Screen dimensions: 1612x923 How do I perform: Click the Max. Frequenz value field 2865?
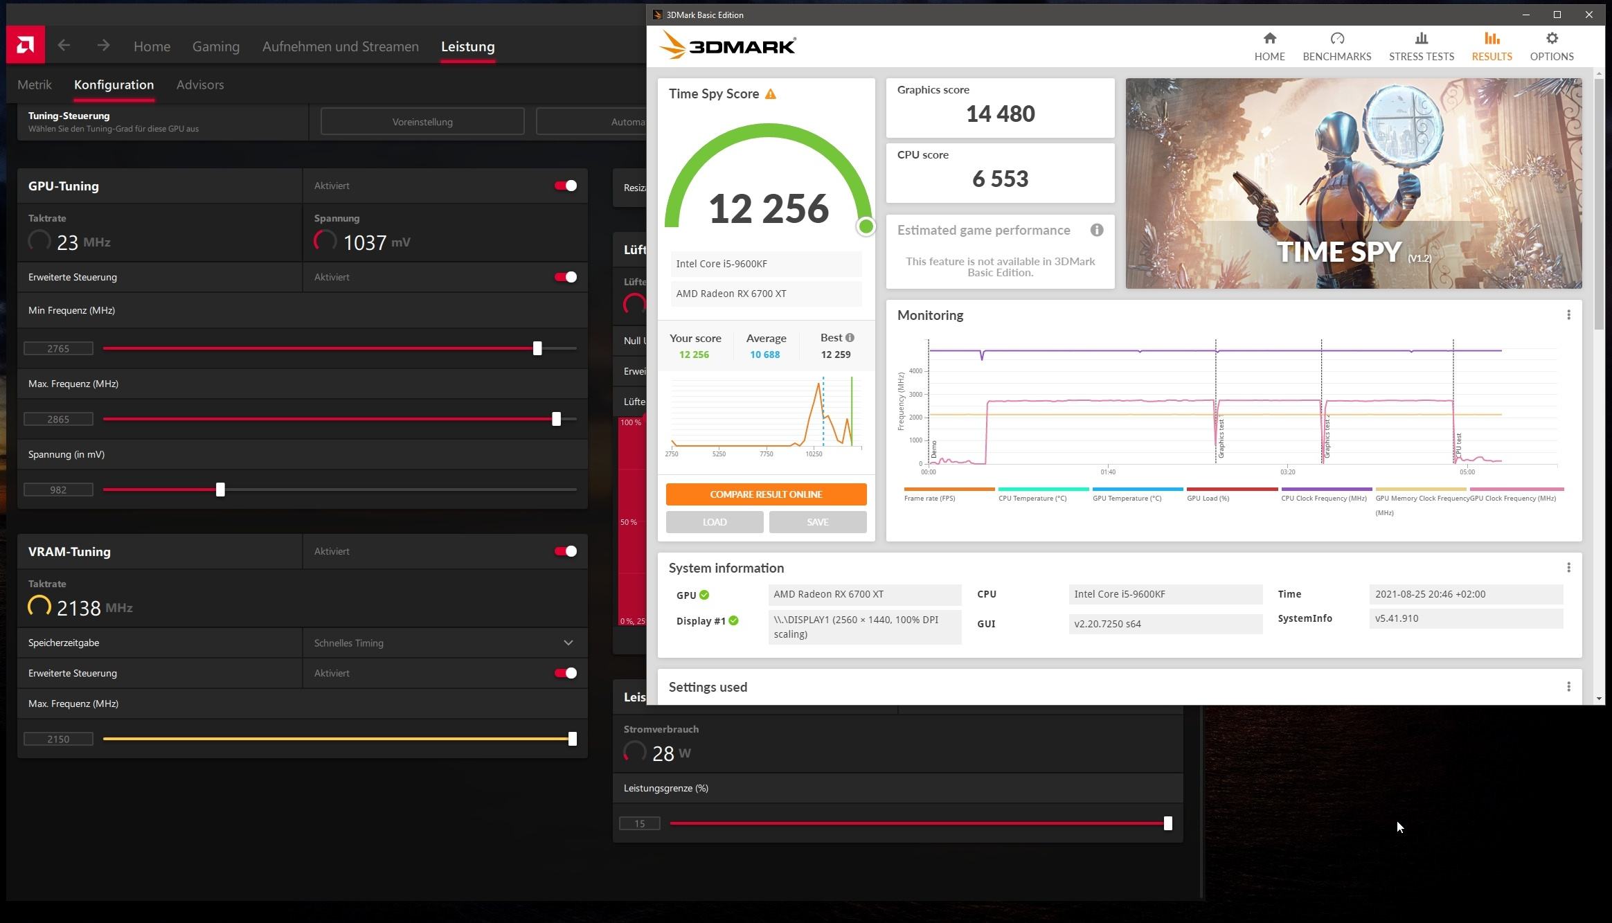pos(58,419)
